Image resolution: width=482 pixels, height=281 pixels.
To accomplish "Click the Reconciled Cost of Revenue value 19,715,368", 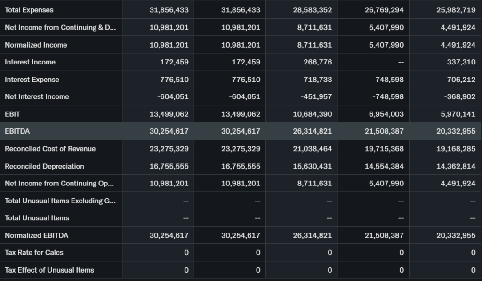I will [x=384, y=149].
